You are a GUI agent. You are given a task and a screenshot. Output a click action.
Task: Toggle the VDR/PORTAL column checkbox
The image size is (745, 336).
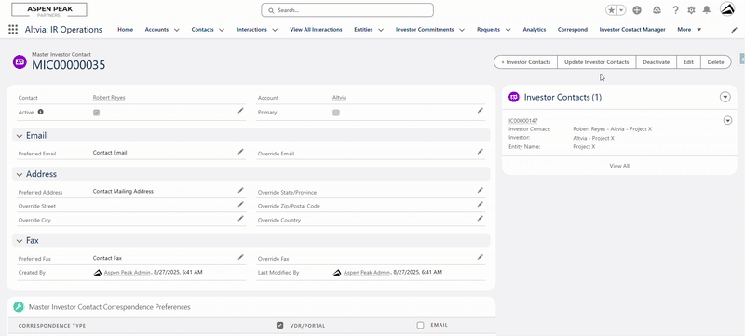coord(280,325)
